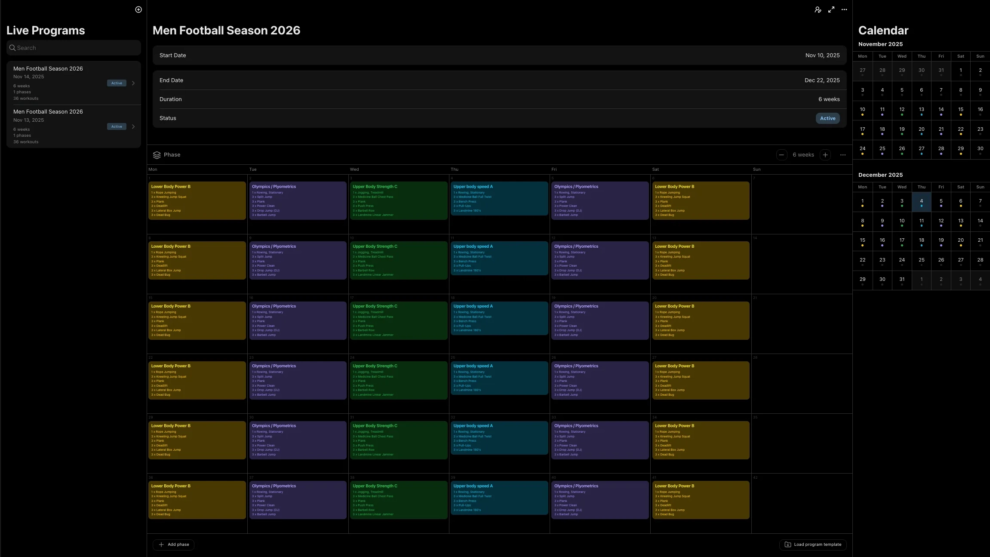The height and width of the screenshot is (557, 990).
Task: Click the magnifier icon in Search
Action: 12,48
